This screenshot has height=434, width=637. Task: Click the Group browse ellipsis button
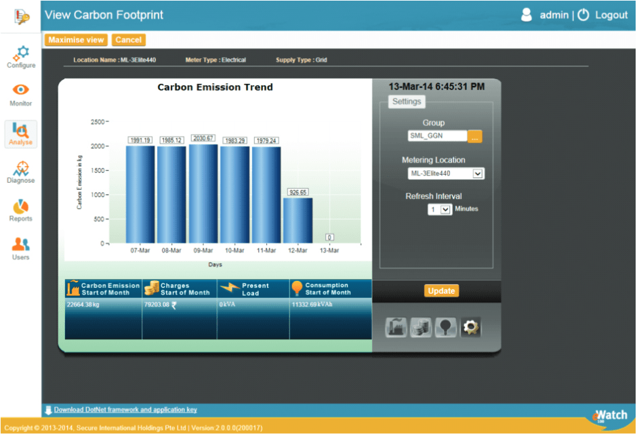point(474,136)
